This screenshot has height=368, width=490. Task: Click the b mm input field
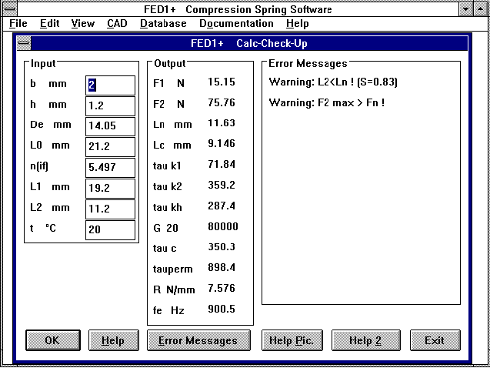tap(110, 85)
